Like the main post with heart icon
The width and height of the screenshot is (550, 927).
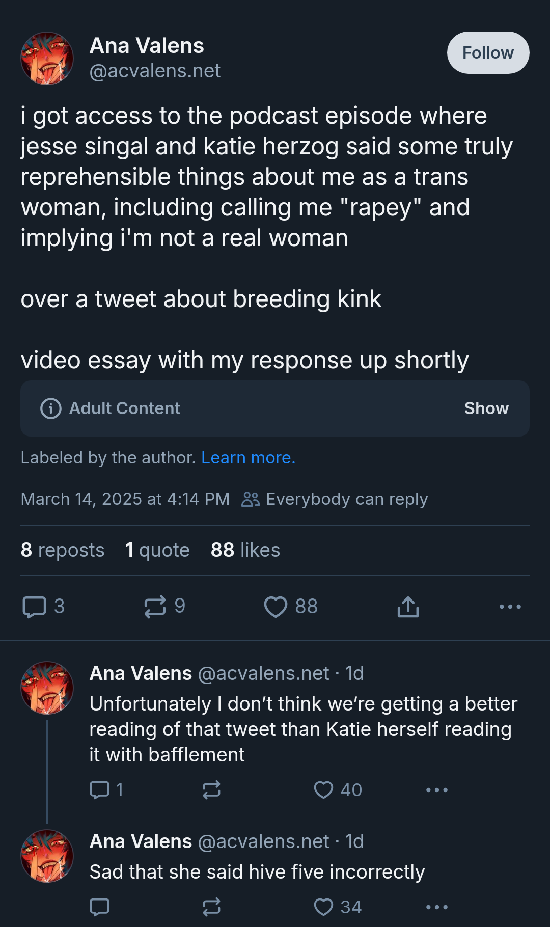(276, 607)
